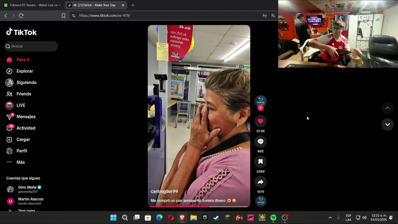The width and height of the screenshot is (398, 224).
Task: Follow the creator with the plus badge
Action: [x=261, y=108]
